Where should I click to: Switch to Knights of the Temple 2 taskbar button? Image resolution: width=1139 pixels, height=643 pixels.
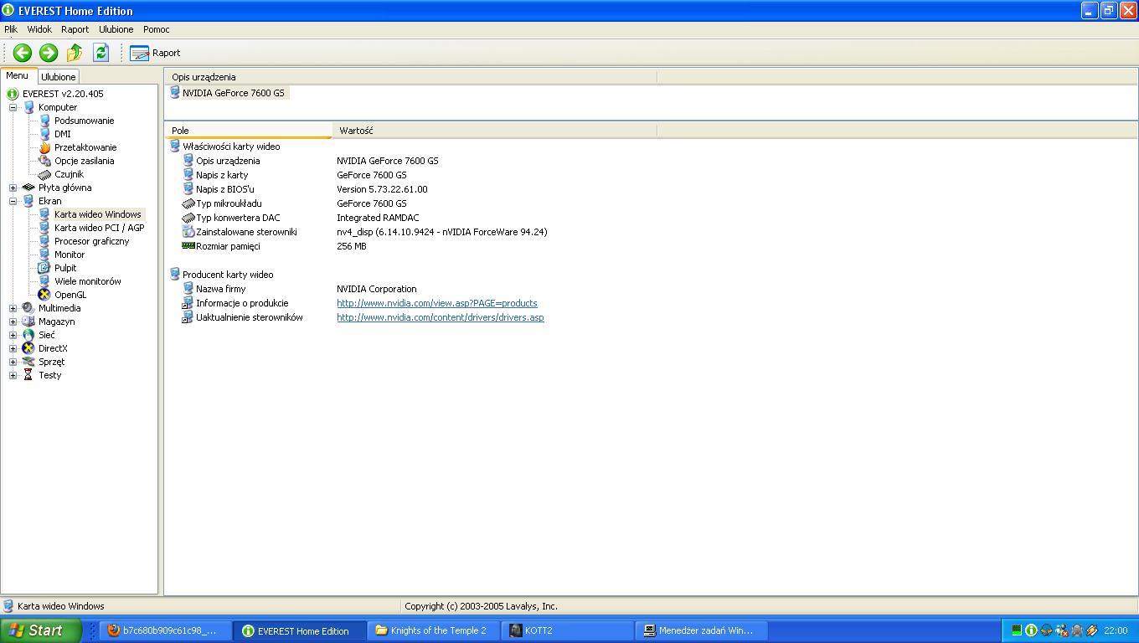[x=434, y=630]
